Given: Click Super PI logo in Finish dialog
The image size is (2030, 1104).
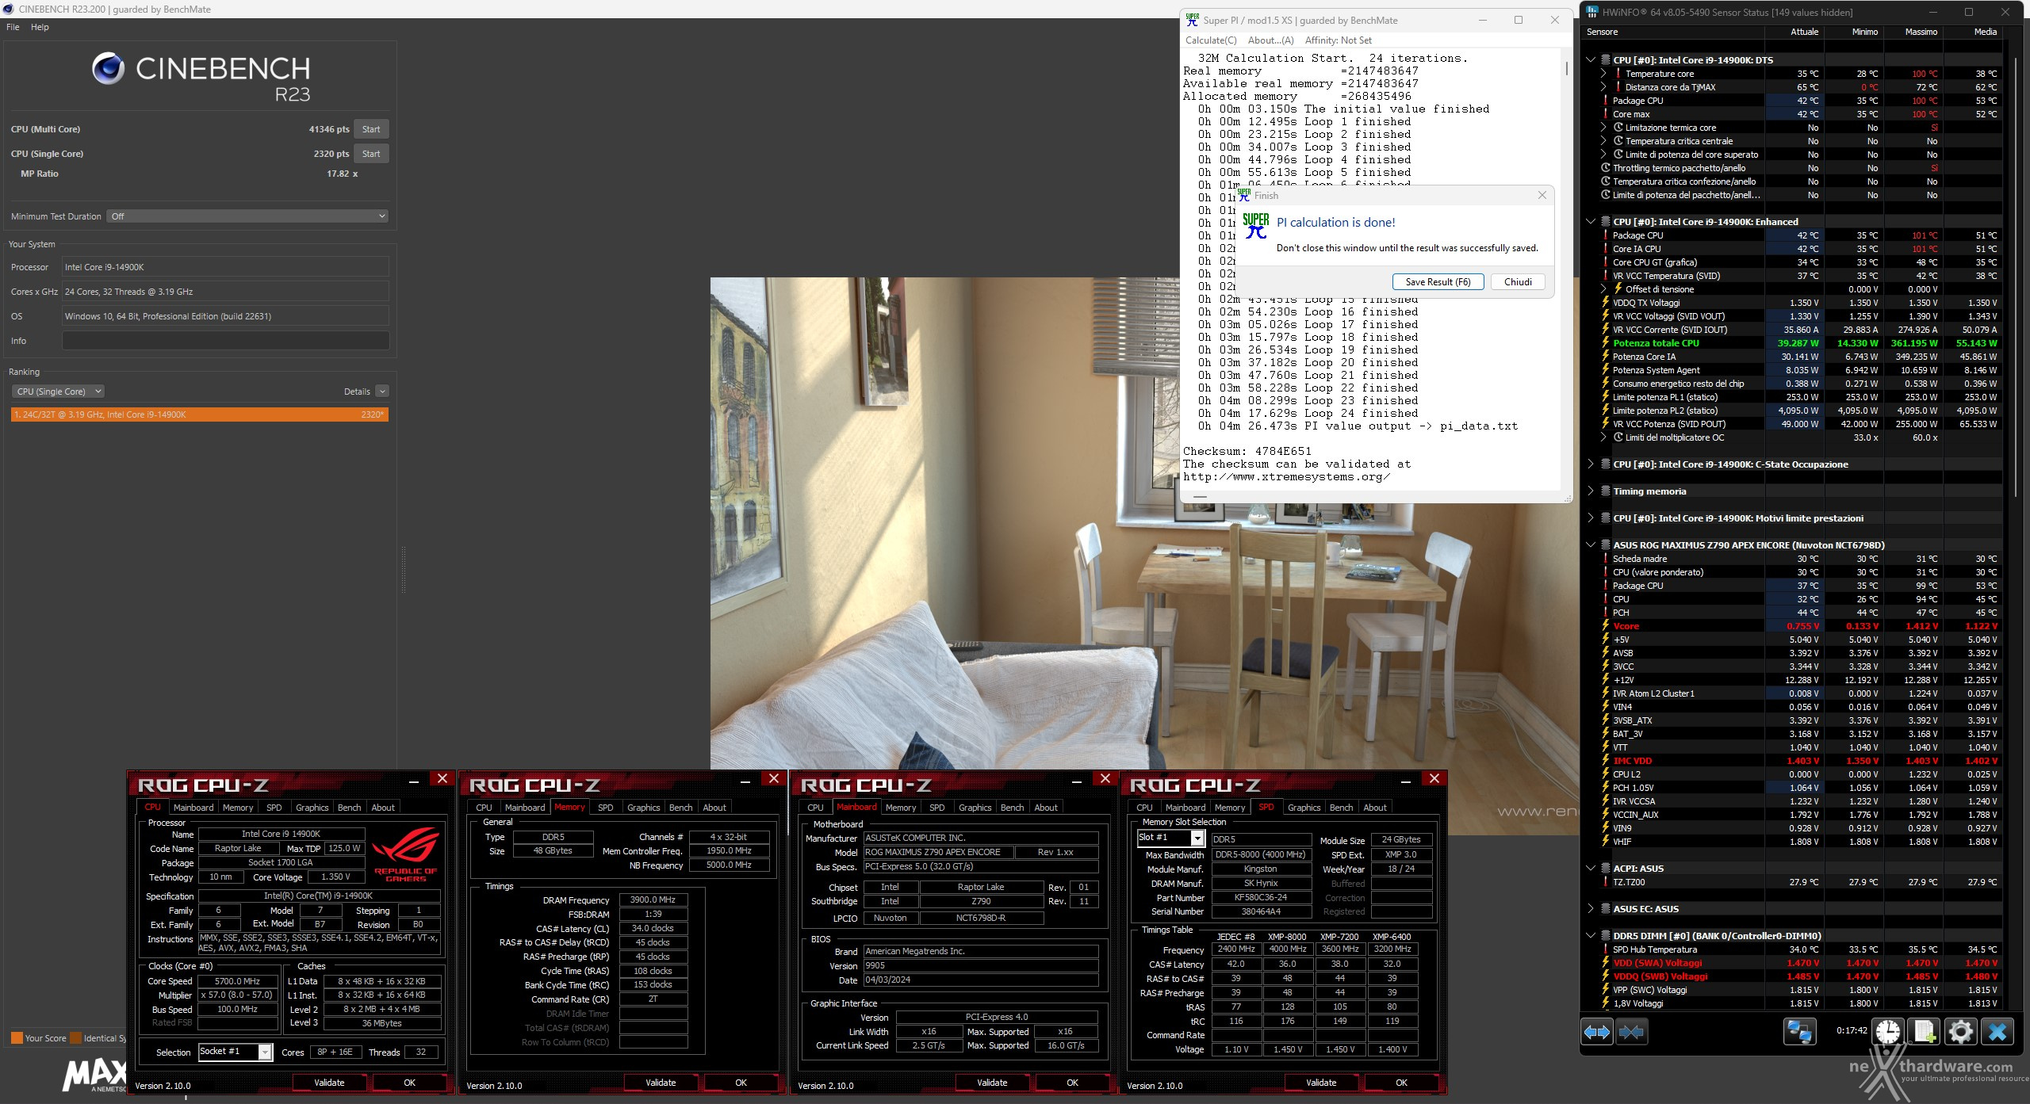Looking at the screenshot, I should pyautogui.click(x=1256, y=225).
